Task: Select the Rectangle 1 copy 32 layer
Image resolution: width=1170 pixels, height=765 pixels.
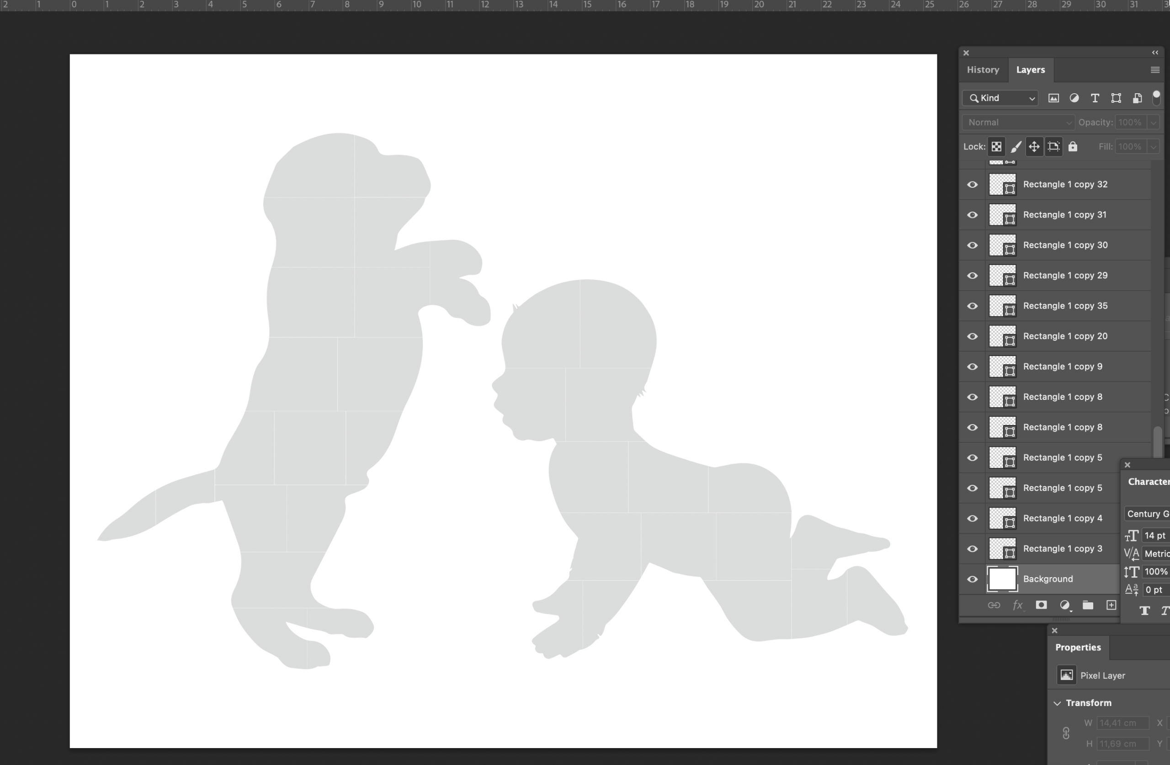Action: (x=1055, y=184)
